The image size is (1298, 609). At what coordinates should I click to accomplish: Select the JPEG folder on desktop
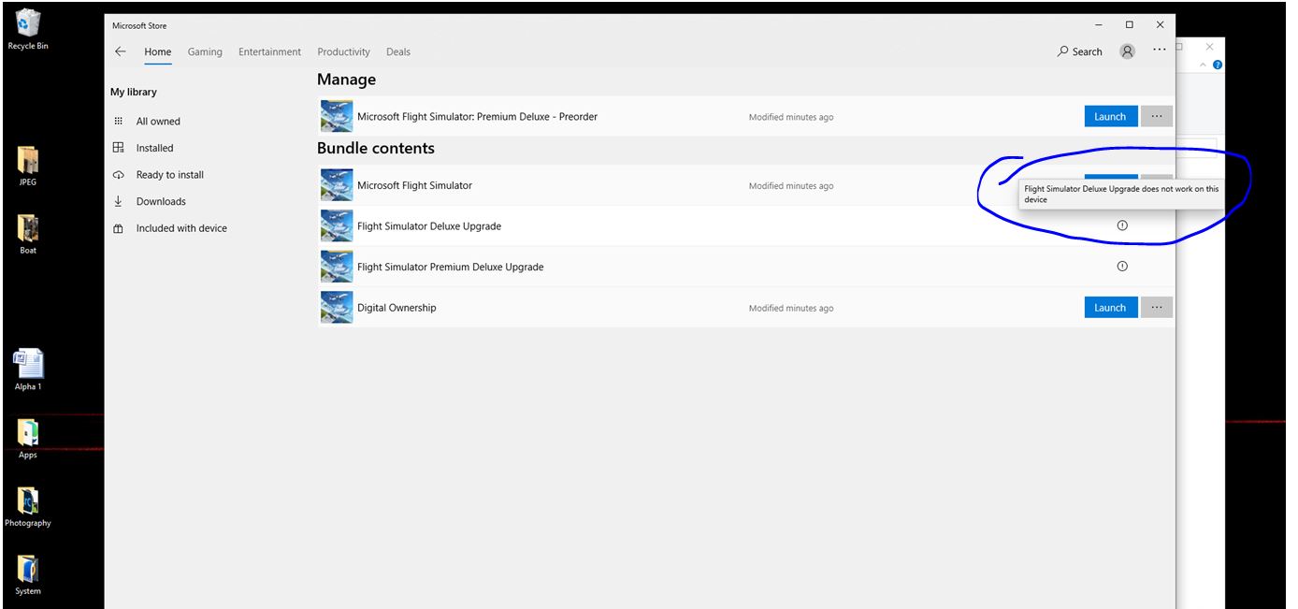28,167
